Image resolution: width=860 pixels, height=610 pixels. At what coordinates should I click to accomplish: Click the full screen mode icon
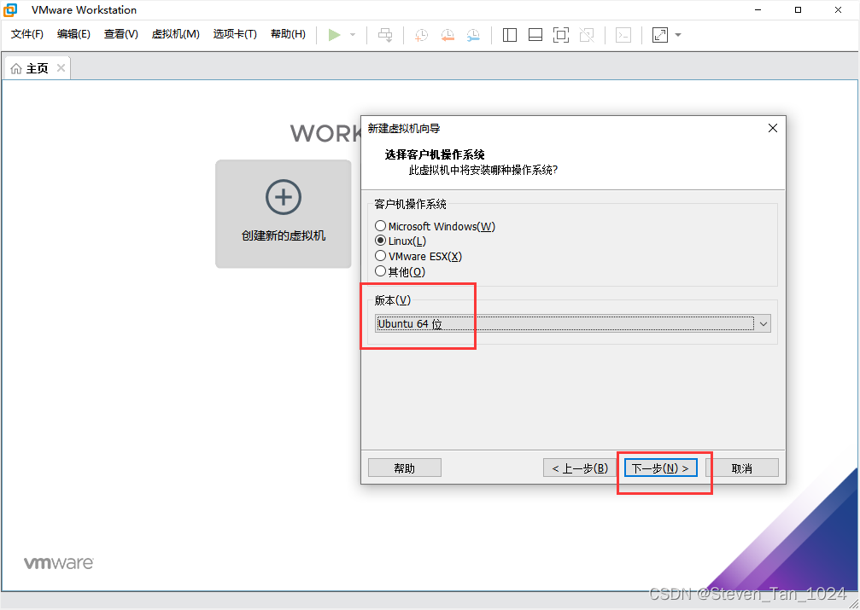560,35
